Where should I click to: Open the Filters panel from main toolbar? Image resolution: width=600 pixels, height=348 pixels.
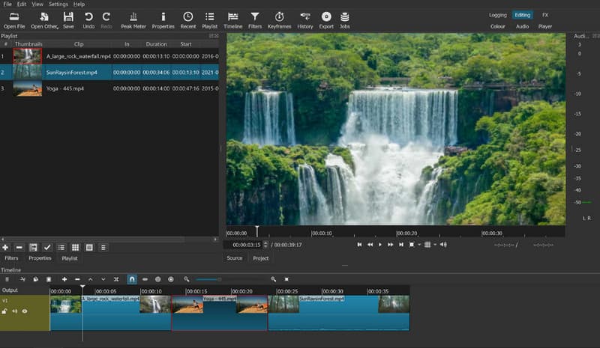click(255, 20)
